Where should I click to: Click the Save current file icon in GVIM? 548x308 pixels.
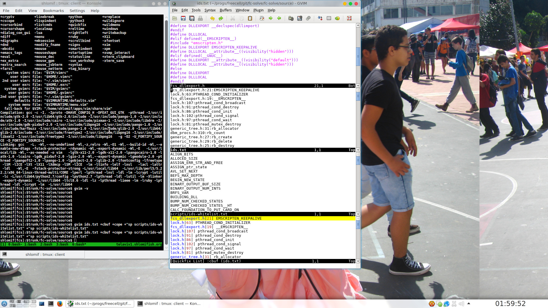(x=183, y=18)
